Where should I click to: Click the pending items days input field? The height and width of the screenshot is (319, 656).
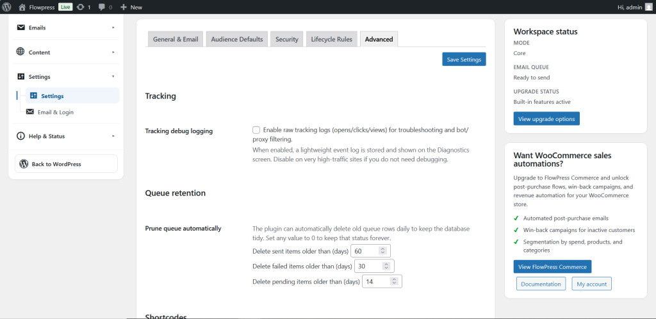[382, 281]
